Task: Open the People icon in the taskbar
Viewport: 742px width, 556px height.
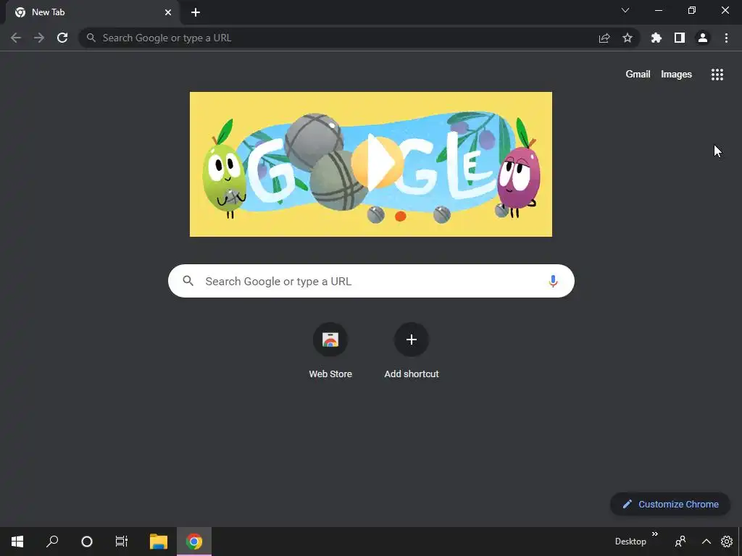Action: [x=680, y=542]
